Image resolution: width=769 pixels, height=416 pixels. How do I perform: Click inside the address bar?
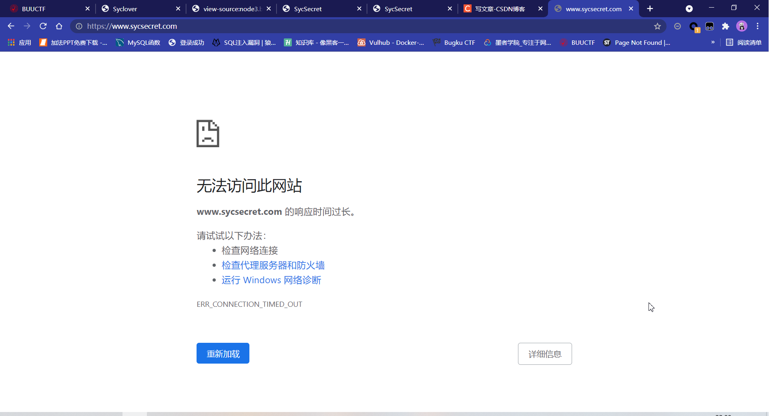280,26
